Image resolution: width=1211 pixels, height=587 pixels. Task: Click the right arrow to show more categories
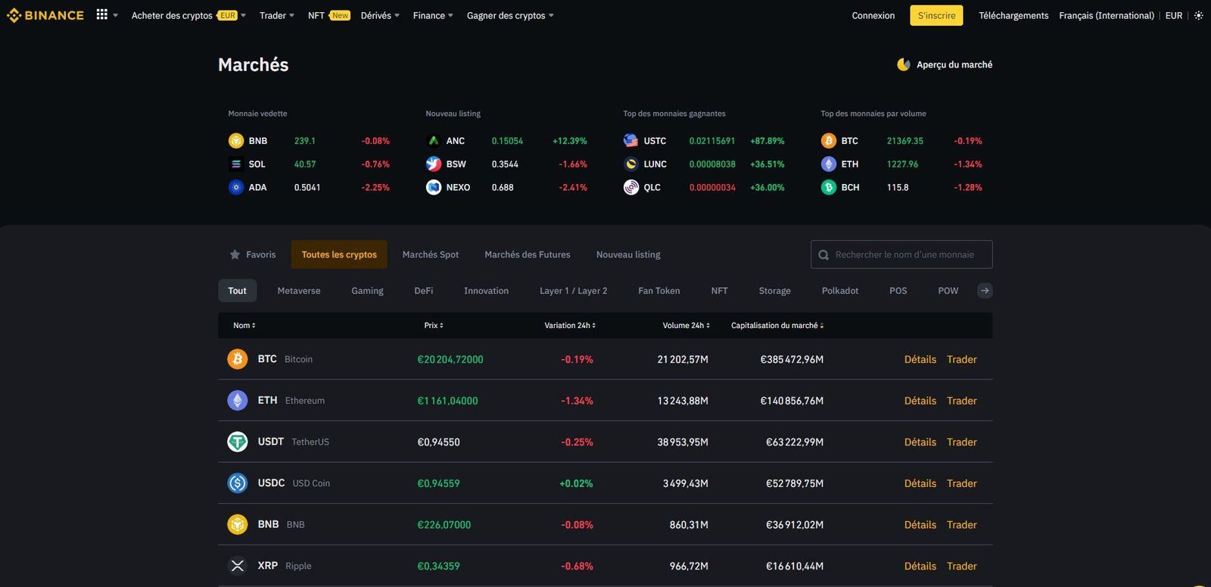point(985,291)
